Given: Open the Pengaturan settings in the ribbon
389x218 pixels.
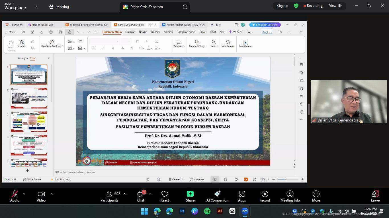Looking at the screenshot, I should tap(245, 43).
